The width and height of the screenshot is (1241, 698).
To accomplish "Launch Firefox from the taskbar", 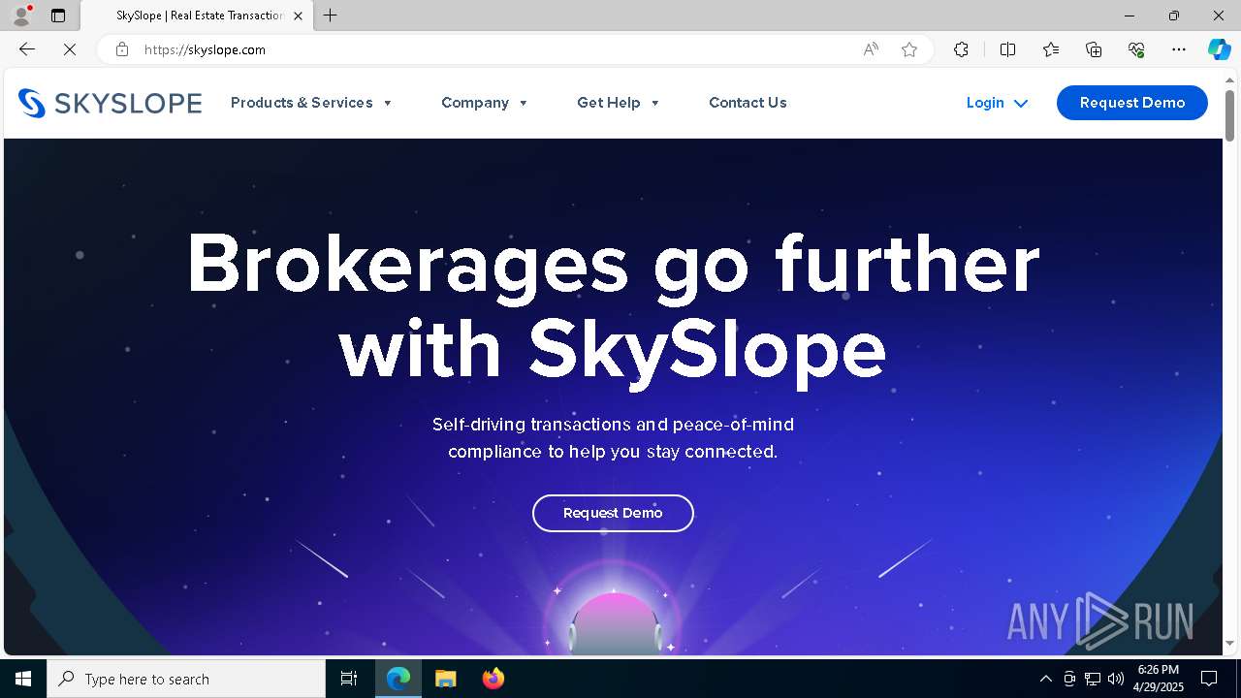I will click(x=493, y=679).
